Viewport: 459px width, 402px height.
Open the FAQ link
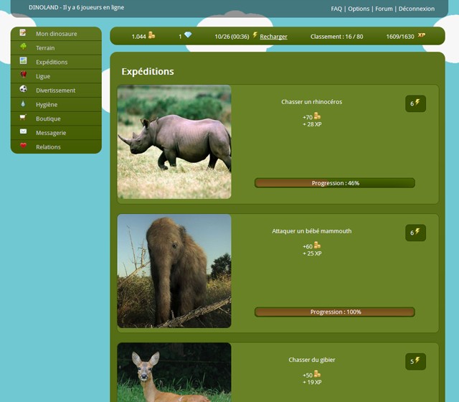tap(336, 9)
